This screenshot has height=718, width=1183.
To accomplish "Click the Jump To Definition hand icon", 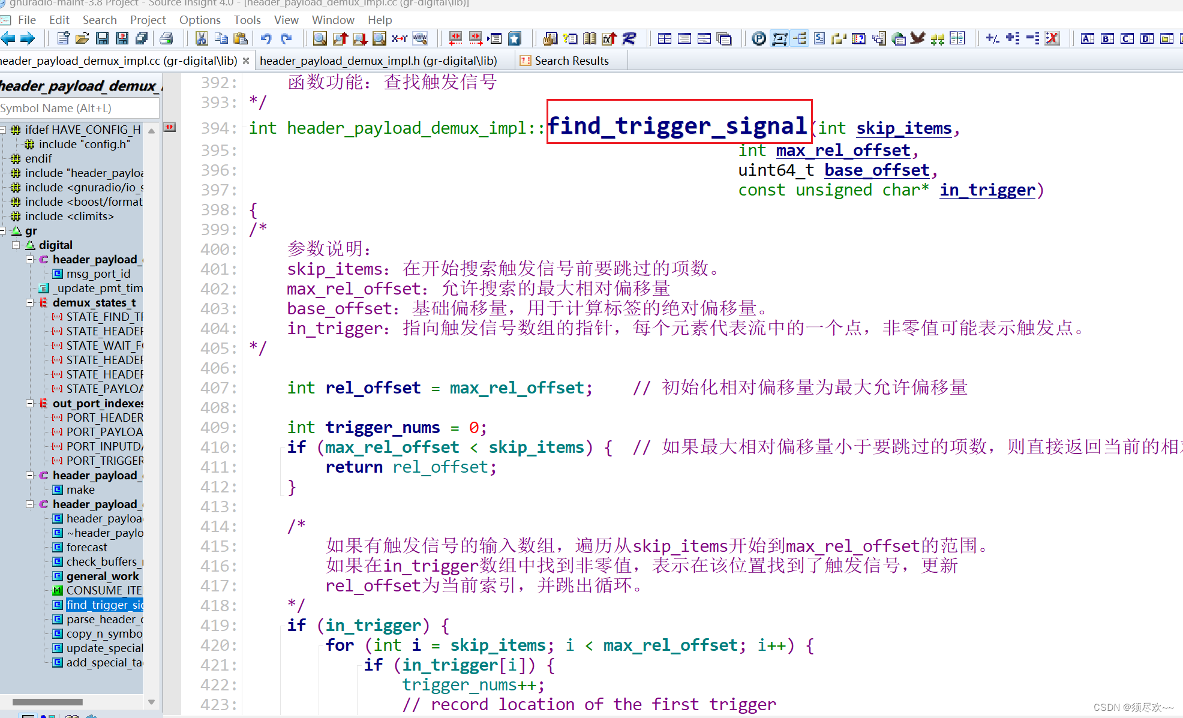I will (x=550, y=39).
